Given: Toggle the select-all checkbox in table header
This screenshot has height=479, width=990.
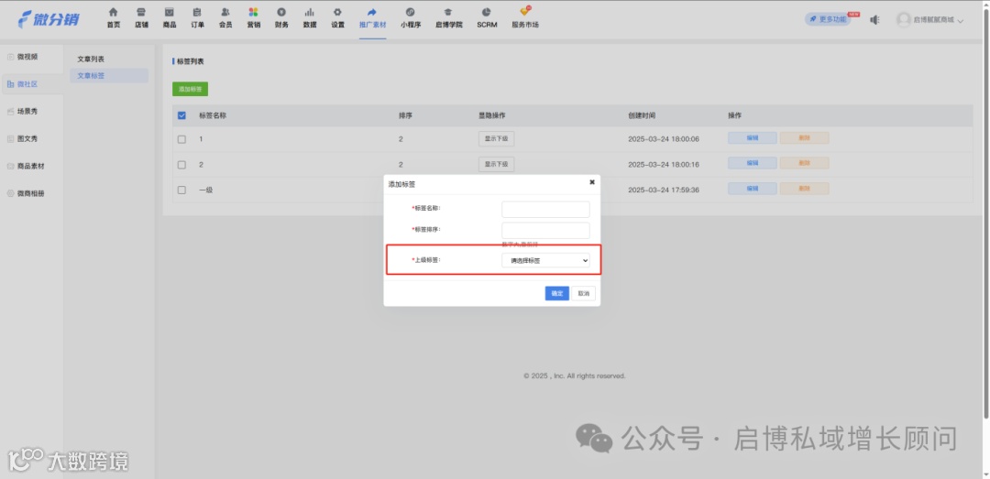Looking at the screenshot, I should tap(181, 116).
